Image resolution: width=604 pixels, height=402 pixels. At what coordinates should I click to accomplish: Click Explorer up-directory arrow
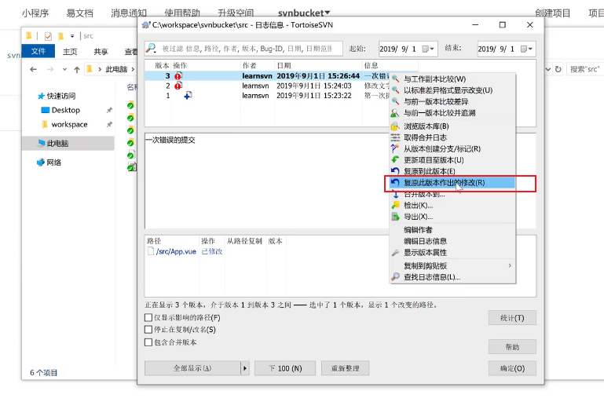[x=77, y=69]
